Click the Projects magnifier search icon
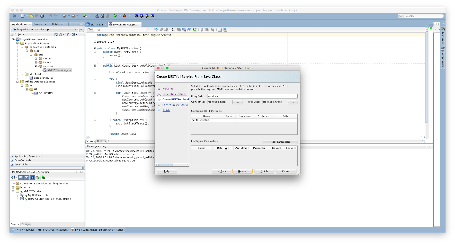This screenshot has width=455, height=244. tap(56, 34)
